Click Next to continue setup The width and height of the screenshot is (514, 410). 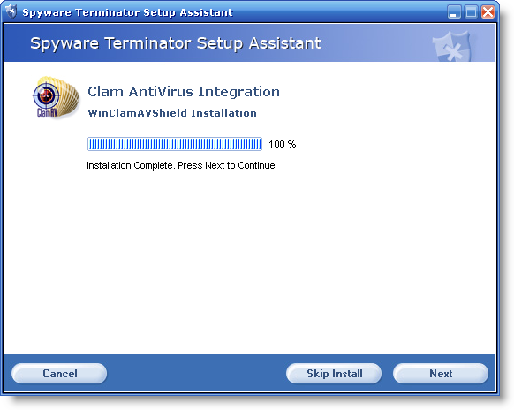pos(441,373)
